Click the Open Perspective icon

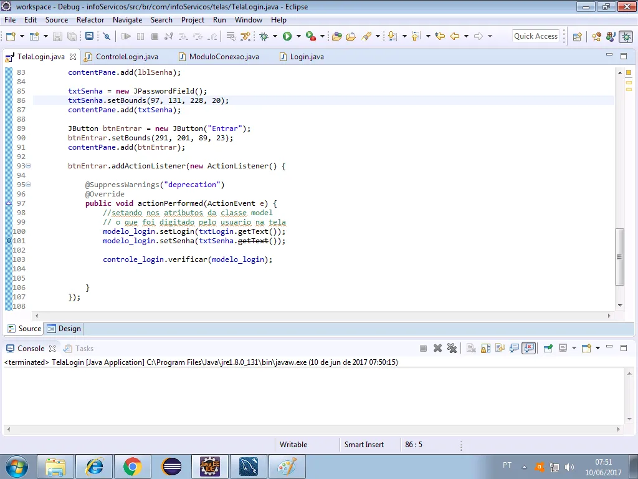pos(577,37)
